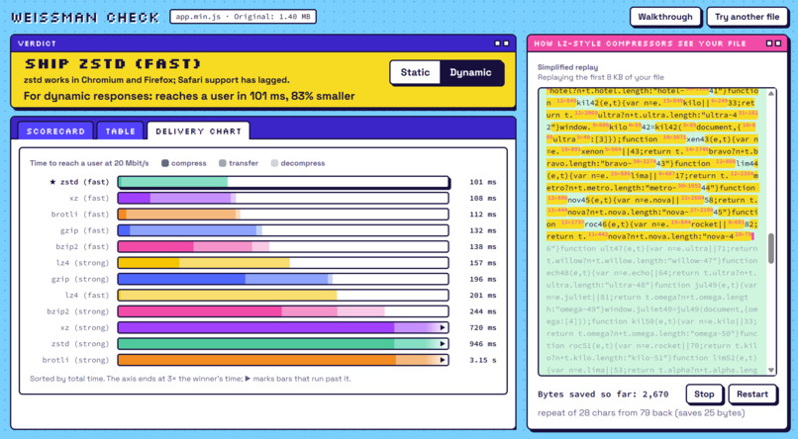
Task: Click the replay scrollbar up arrow
Action: coord(771,94)
